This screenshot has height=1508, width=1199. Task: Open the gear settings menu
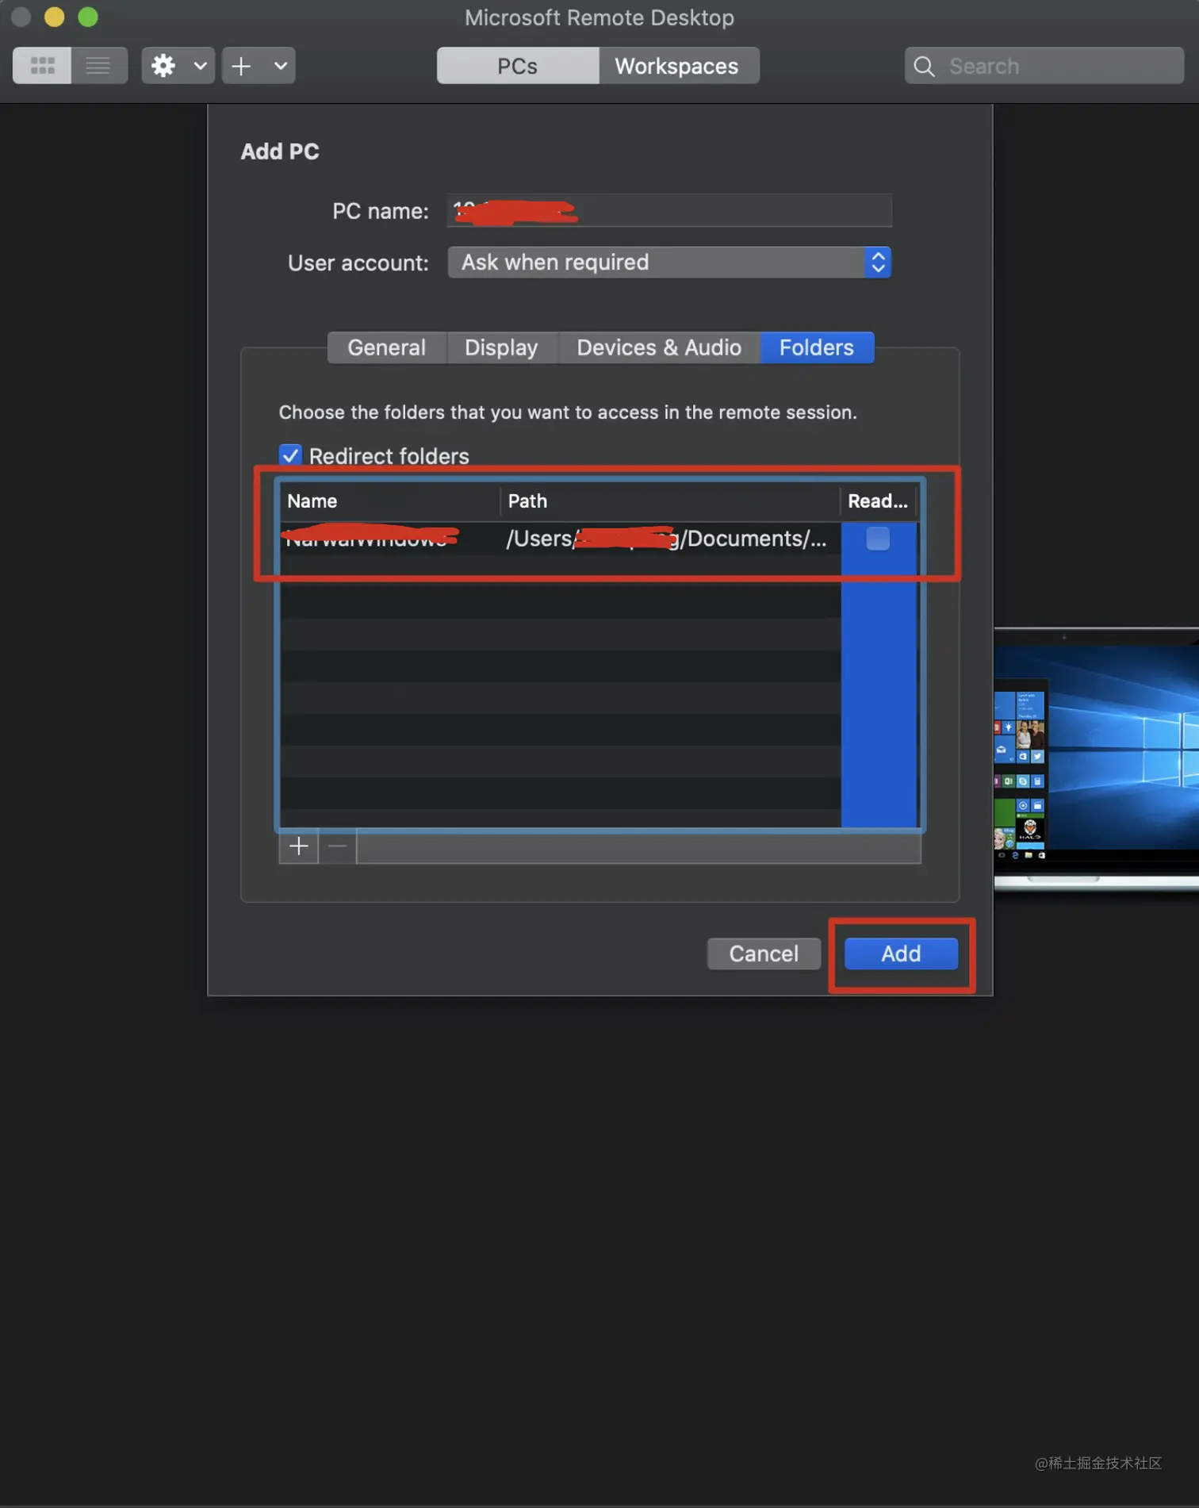(x=163, y=65)
